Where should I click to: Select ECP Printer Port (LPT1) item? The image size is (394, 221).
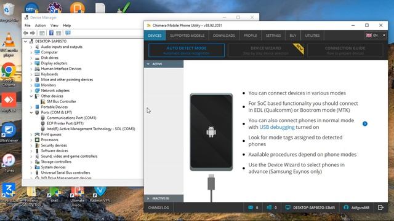tap(65, 123)
